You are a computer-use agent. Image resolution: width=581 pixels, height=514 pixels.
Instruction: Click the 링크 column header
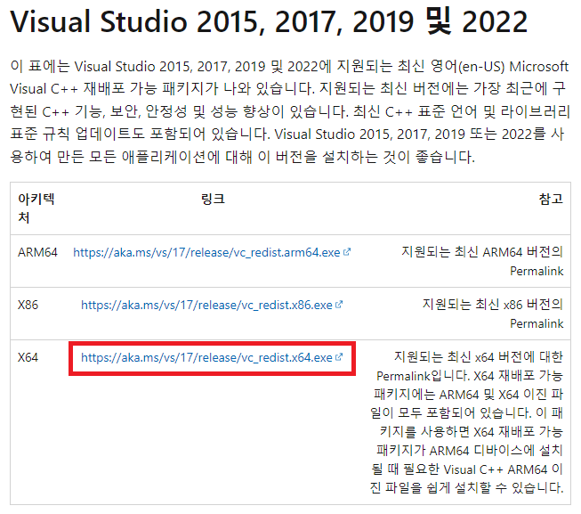213,200
